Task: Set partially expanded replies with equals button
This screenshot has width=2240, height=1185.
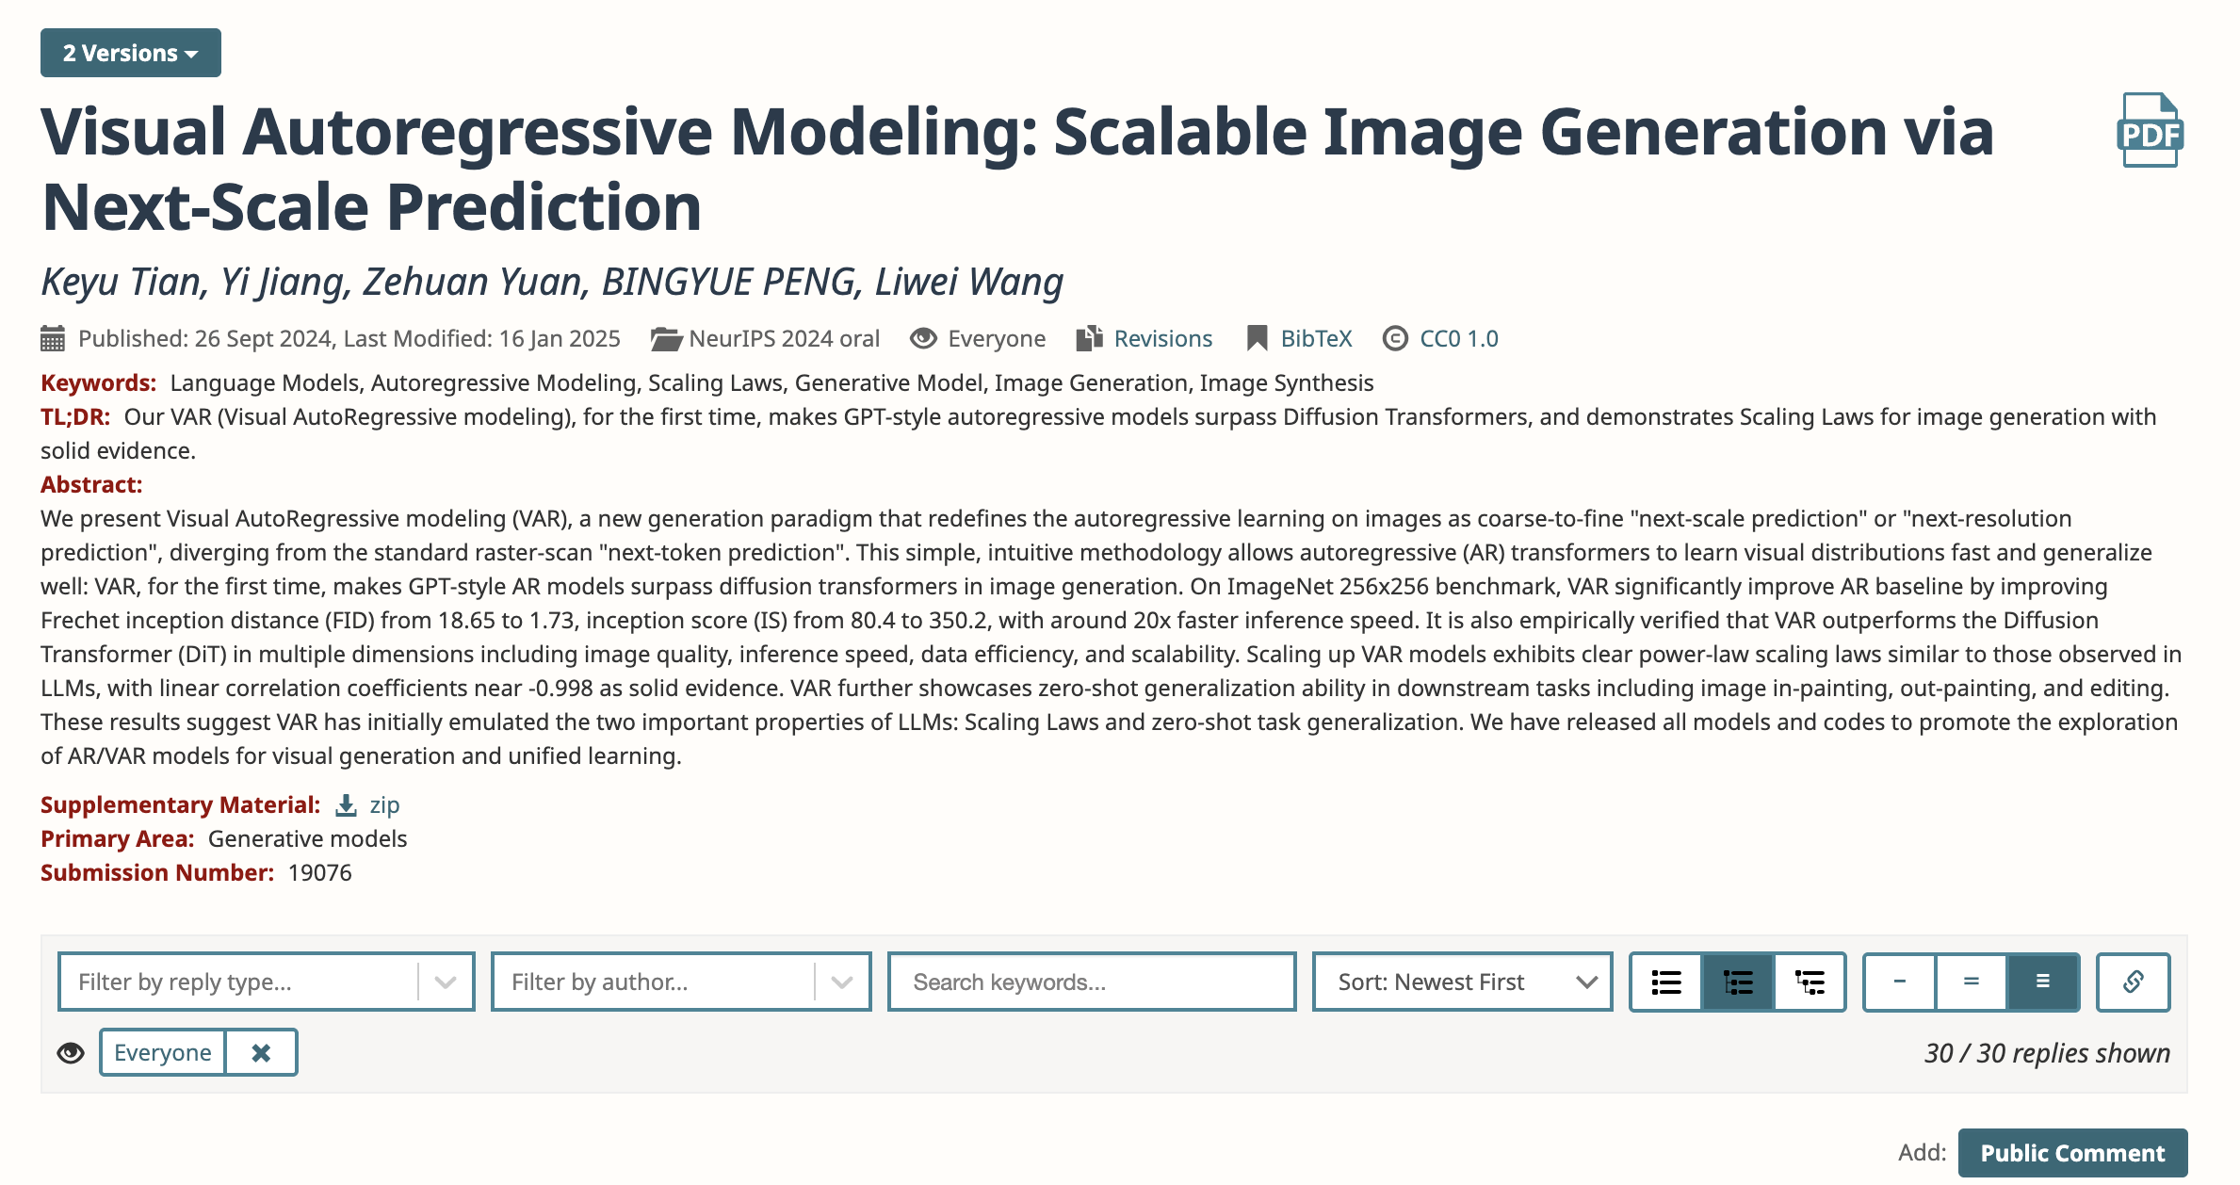Action: pyautogui.click(x=1971, y=982)
